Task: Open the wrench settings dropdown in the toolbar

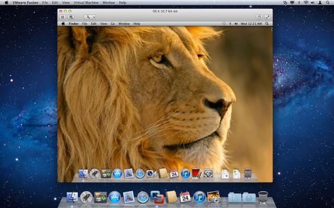Action: pos(89,17)
